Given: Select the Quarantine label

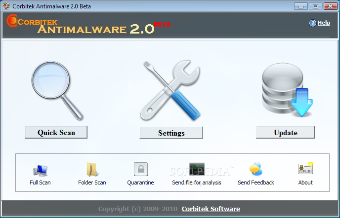Looking at the screenshot, I should tap(140, 182).
